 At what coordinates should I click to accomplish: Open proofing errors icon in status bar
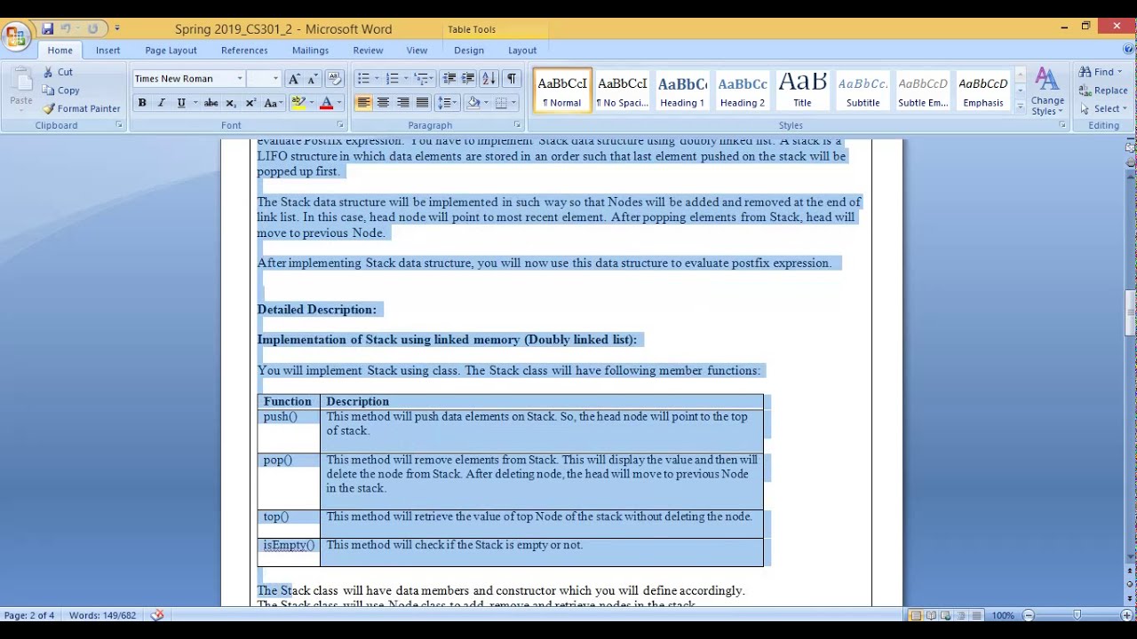click(x=157, y=615)
